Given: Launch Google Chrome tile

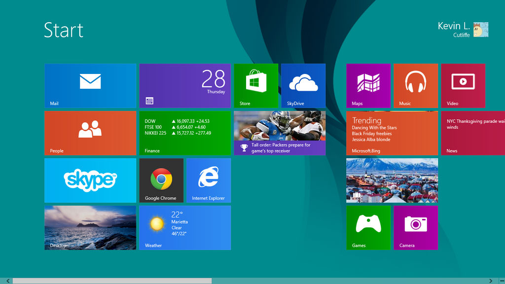Looking at the screenshot, I should [x=161, y=180].
